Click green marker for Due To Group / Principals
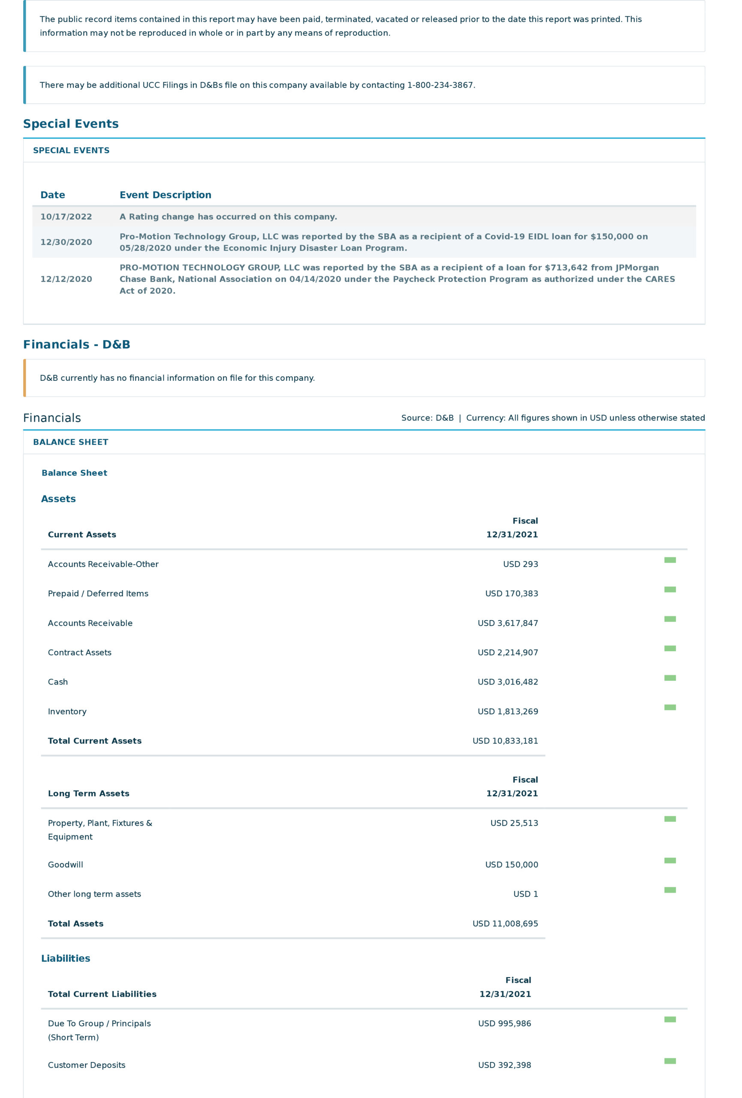 point(670,1019)
